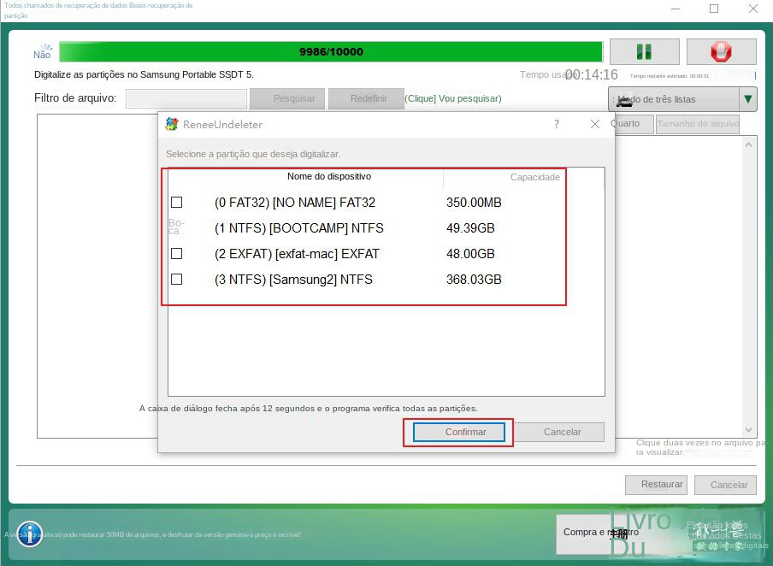Click the Quarto column header
773x566 pixels.
pyautogui.click(x=632, y=124)
